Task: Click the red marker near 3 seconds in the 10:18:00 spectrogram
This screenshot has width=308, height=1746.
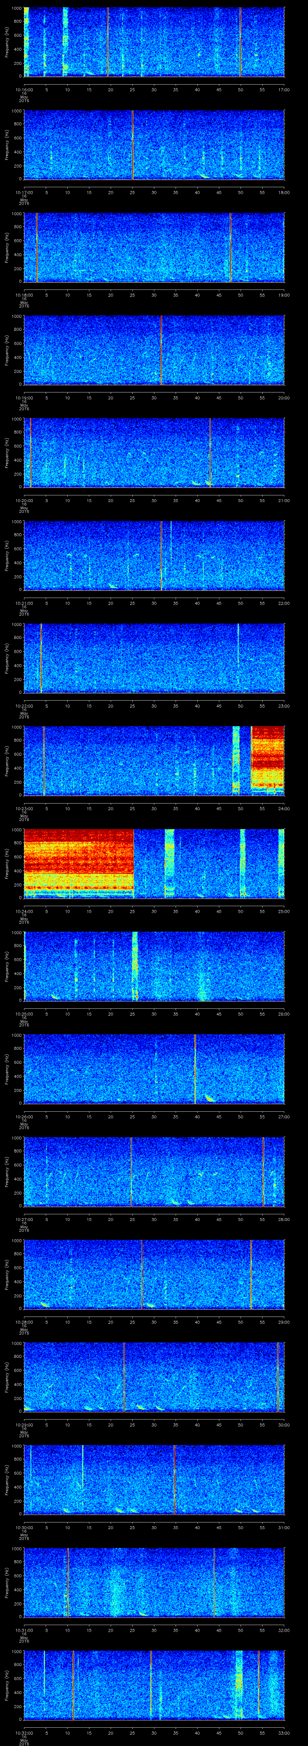Action: pyautogui.click(x=37, y=247)
